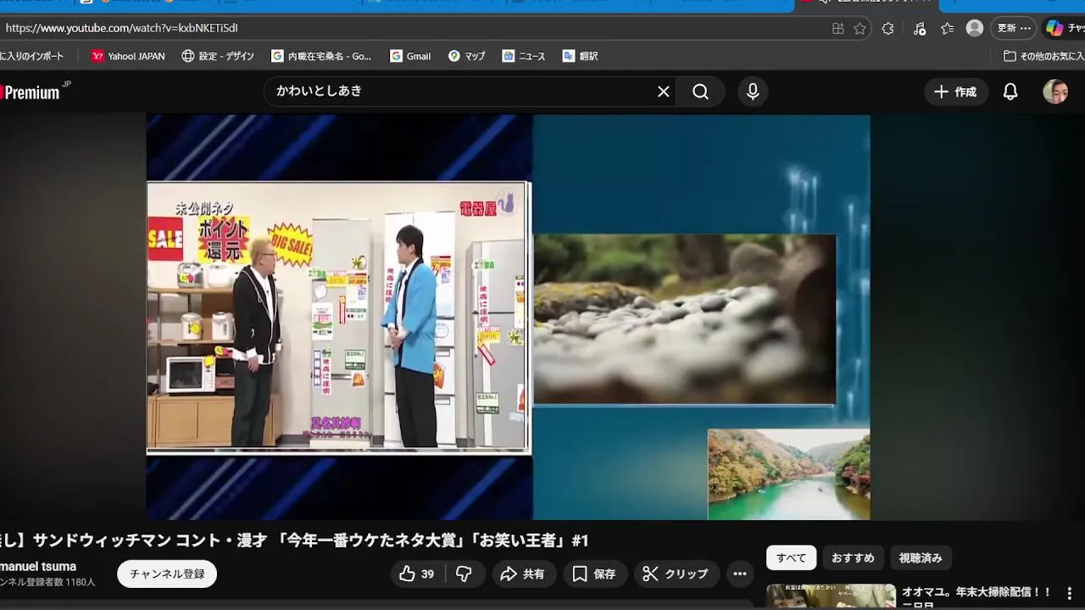Open the ニュース bookmark
1085x610 pixels.
pos(524,56)
